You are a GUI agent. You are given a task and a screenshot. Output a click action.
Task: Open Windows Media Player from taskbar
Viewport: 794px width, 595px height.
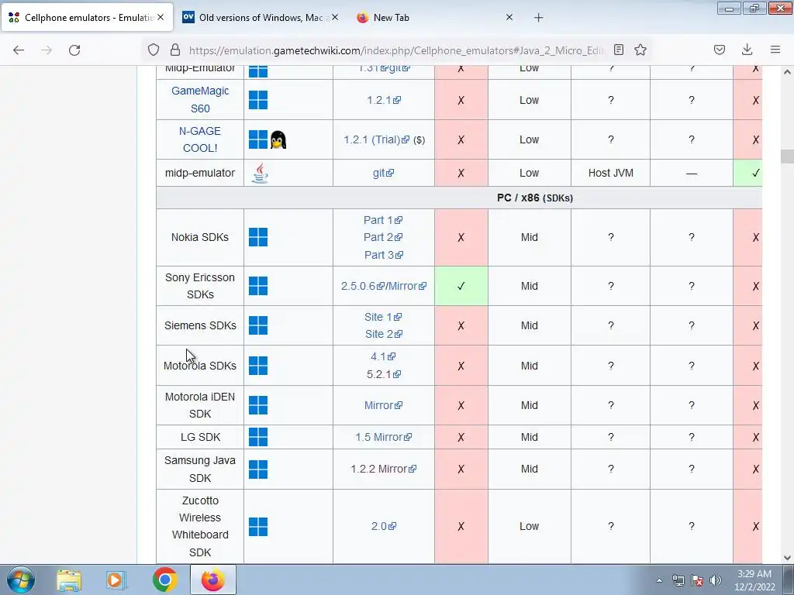115,580
